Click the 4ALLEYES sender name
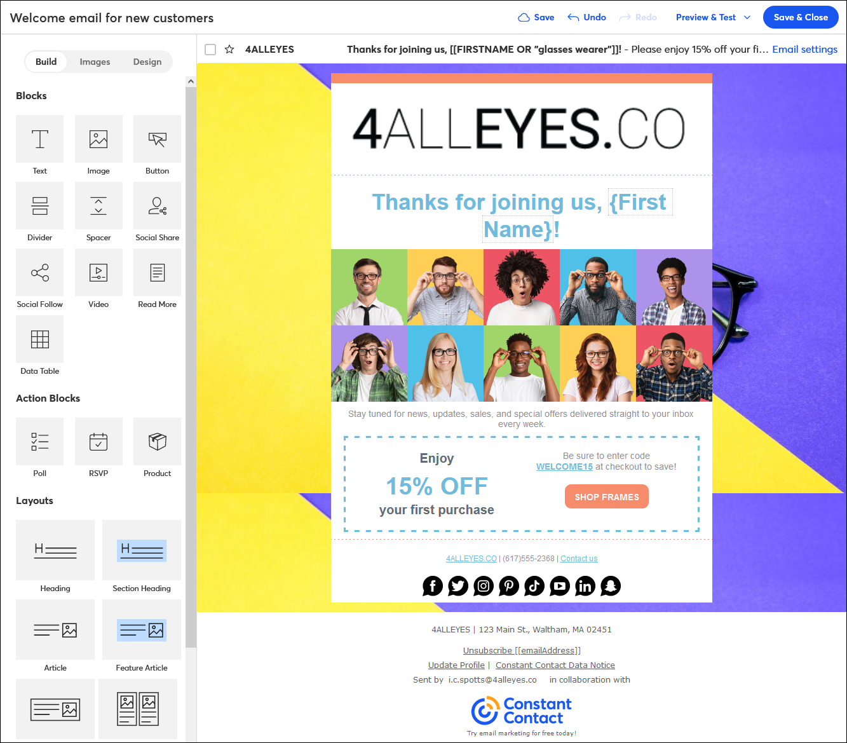Screen dimensions: 847x743 [x=269, y=50]
